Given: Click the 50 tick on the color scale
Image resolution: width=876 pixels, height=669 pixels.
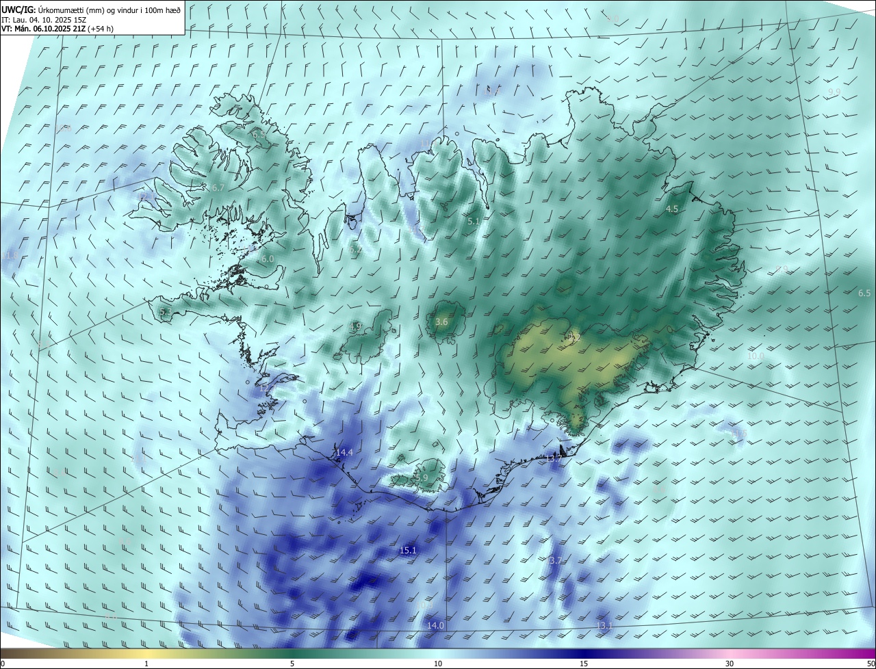Looking at the screenshot, I should point(871,664).
